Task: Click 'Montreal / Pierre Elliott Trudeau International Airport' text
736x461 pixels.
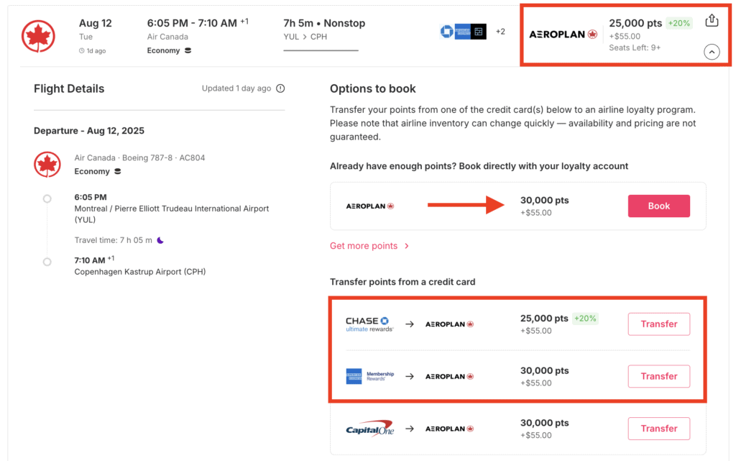Action: [x=171, y=209]
